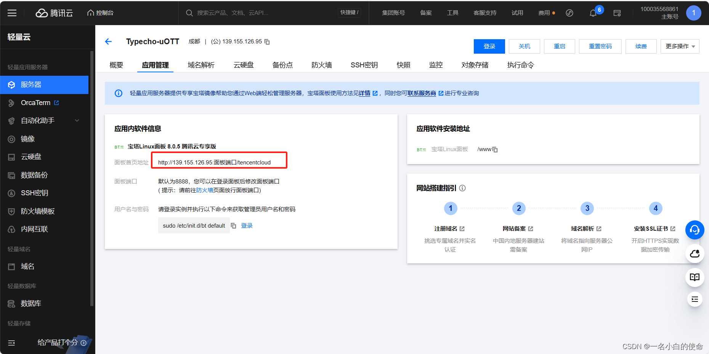Click the user avatar circle
The width and height of the screenshot is (709, 354).
point(693,13)
